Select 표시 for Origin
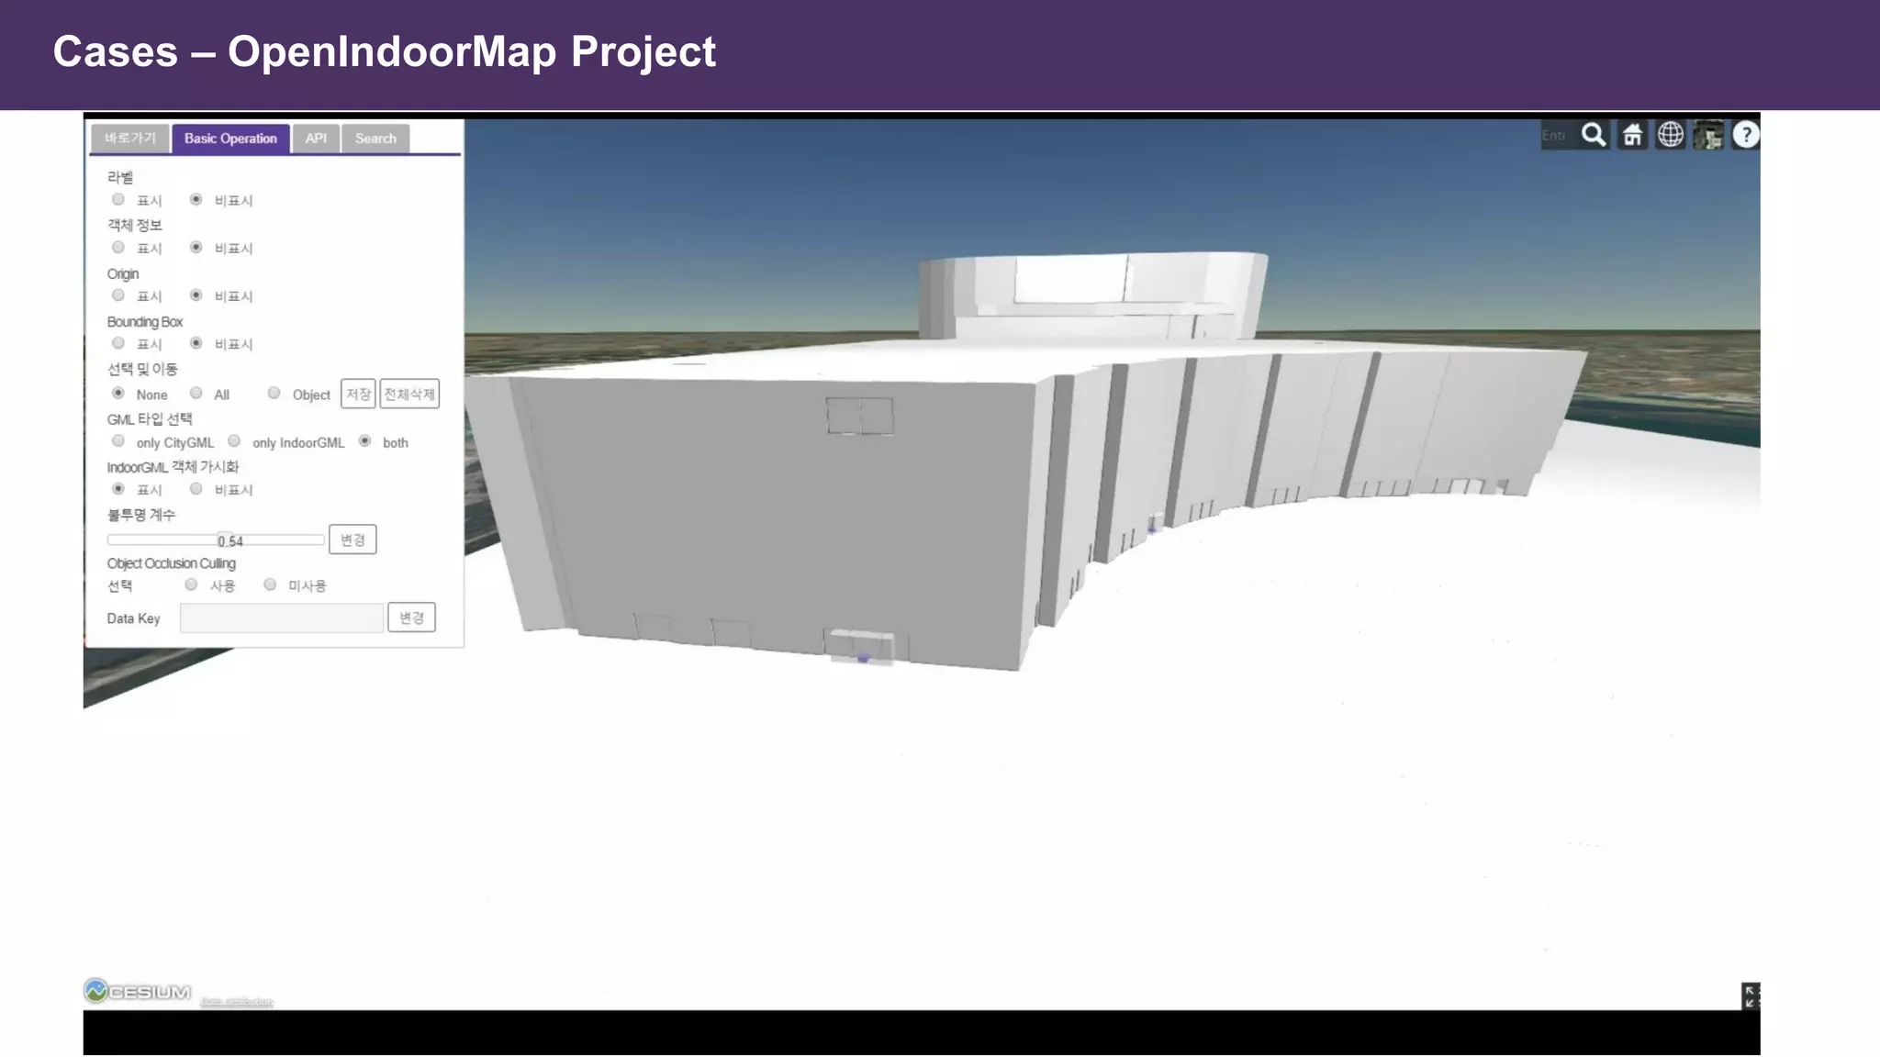 coord(118,295)
